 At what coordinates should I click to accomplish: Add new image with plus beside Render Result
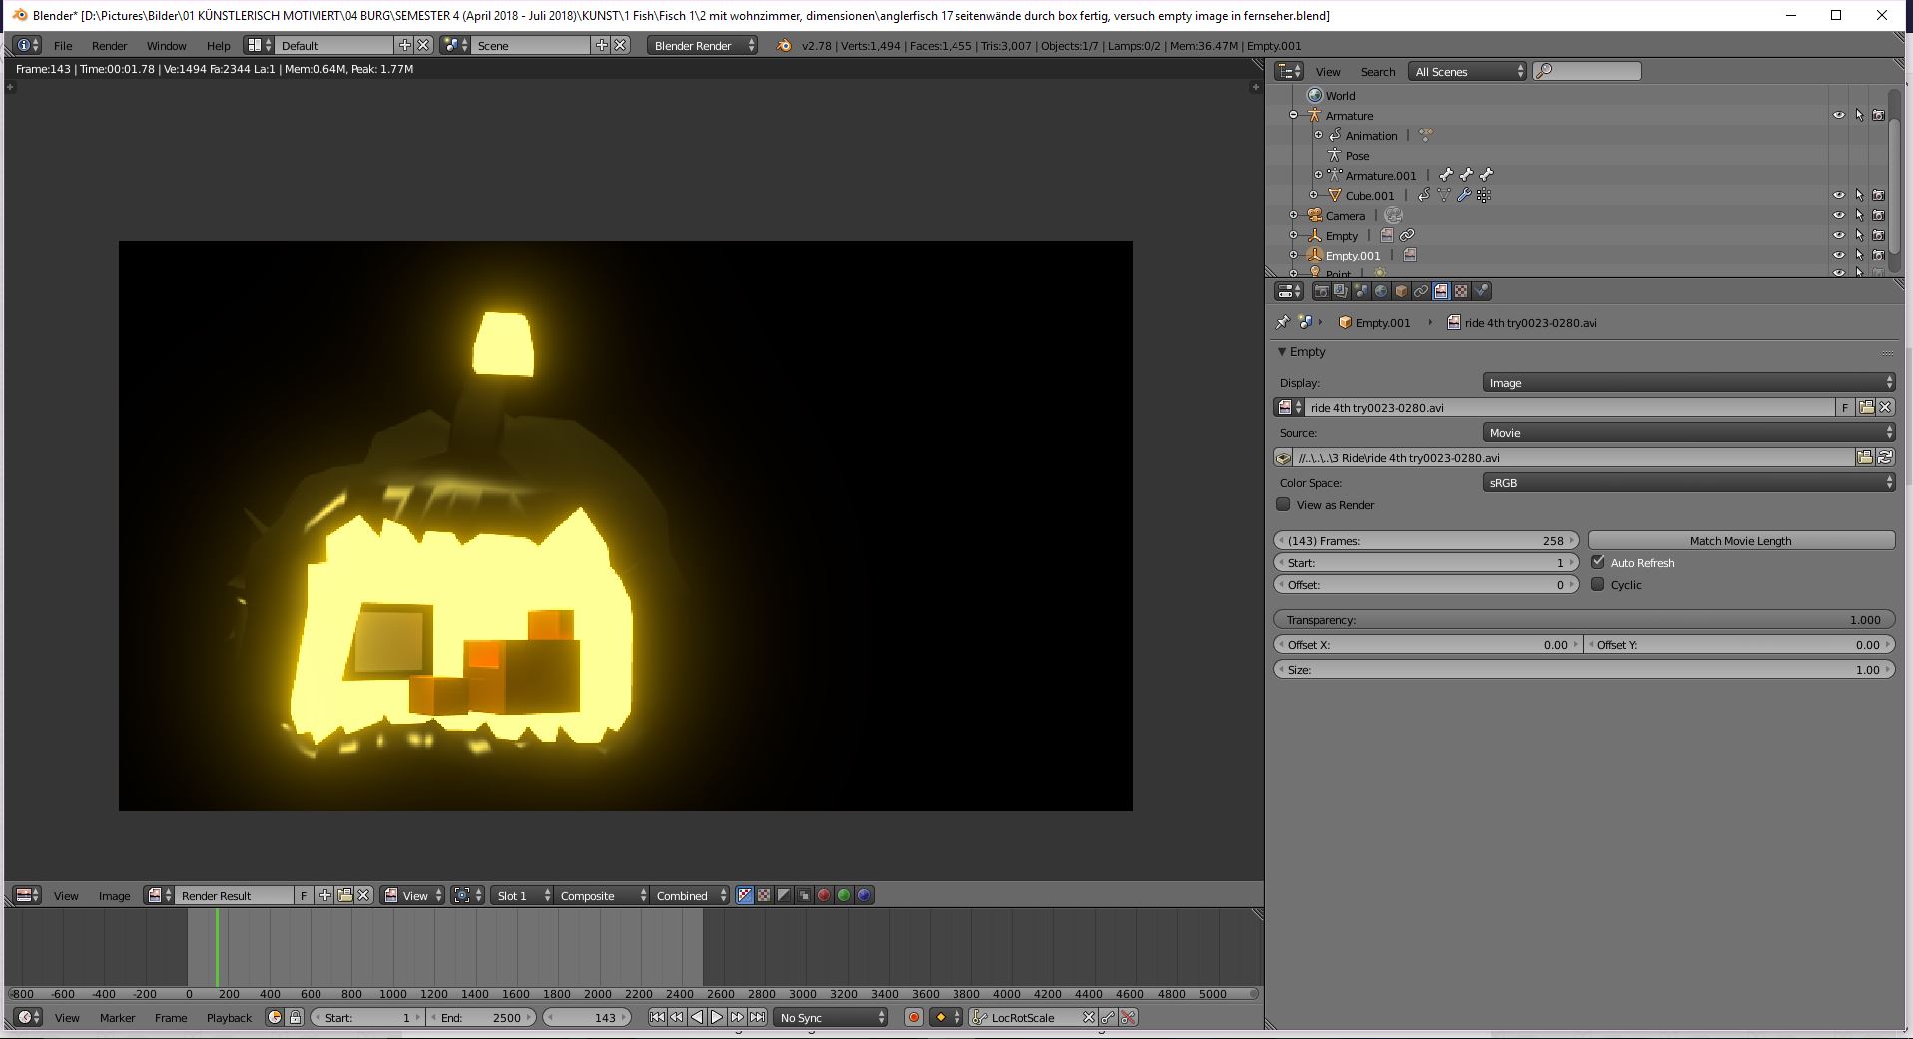324,895
